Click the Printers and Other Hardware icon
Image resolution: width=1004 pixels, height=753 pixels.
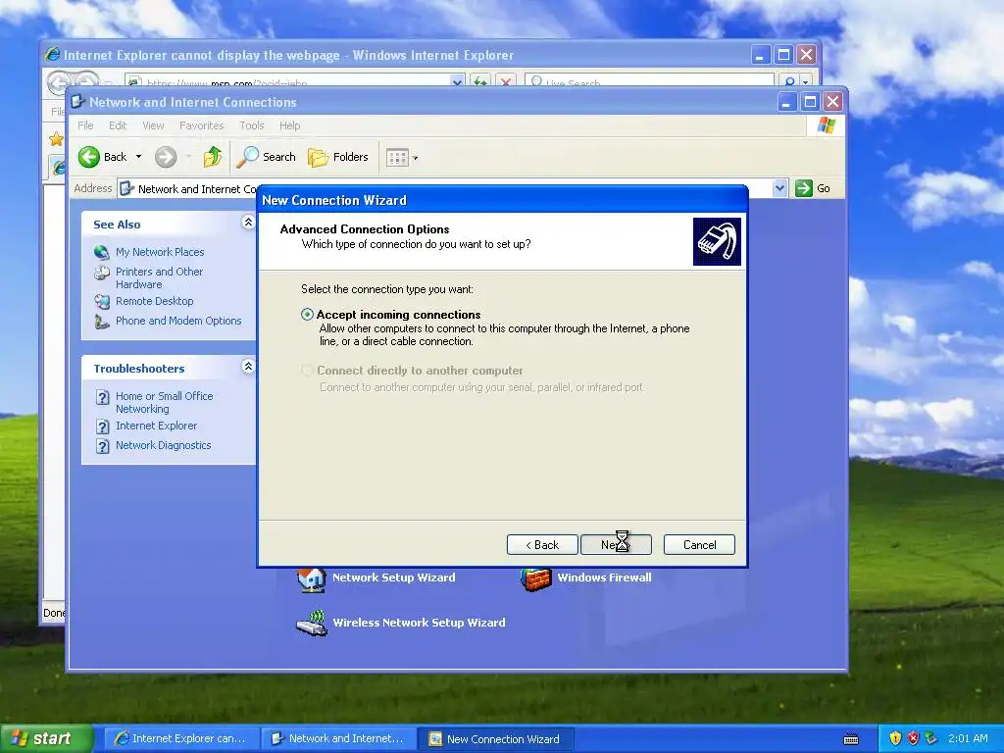102,273
